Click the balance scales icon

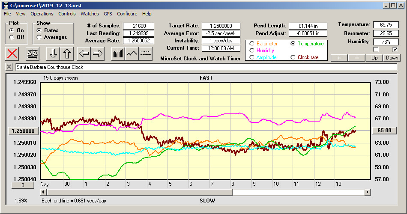tap(33, 53)
